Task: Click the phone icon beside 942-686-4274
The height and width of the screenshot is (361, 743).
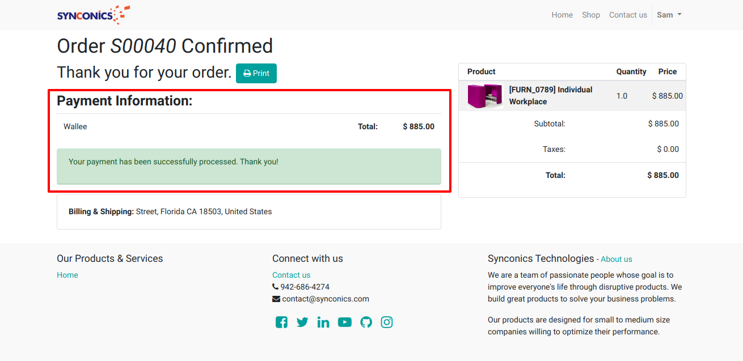Action: coord(276,287)
